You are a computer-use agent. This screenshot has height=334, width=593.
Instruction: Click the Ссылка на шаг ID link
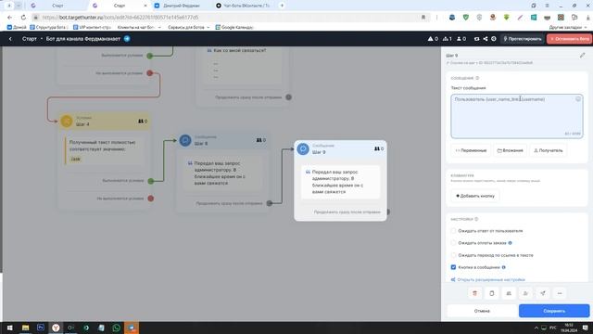tap(489, 63)
